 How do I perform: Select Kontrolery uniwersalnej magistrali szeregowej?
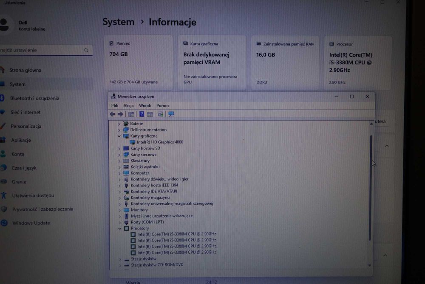pyautogui.click(x=172, y=204)
